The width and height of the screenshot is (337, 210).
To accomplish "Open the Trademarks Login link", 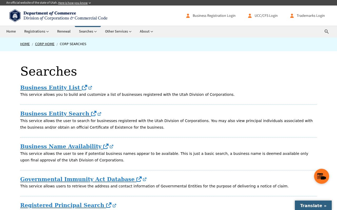I will [x=307, y=16].
